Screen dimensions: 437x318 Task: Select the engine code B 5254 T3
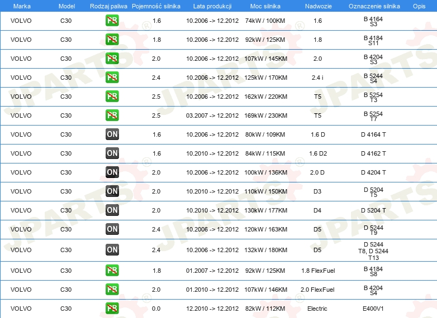[373, 97]
